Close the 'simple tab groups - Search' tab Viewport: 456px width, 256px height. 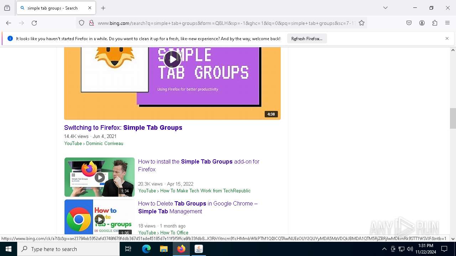pyautogui.click(x=90, y=8)
